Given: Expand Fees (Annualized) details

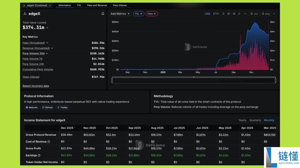Looking at the screenshot, I should [47, 43].
